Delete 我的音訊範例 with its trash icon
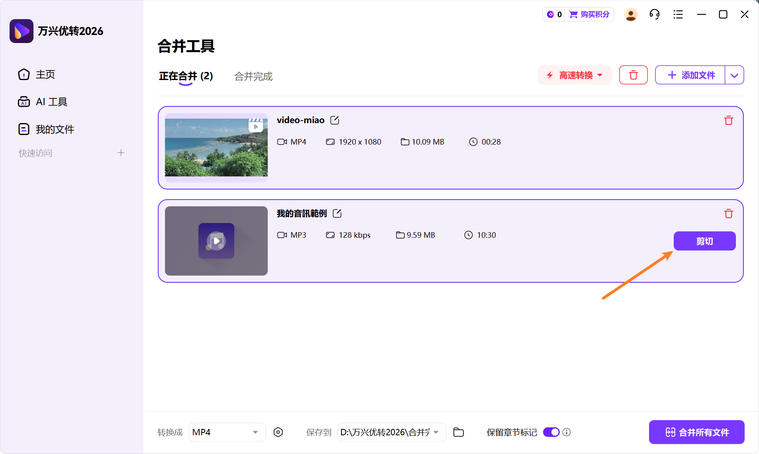The width and height of the screenshot is (759, 454). (x=729, y=213)
